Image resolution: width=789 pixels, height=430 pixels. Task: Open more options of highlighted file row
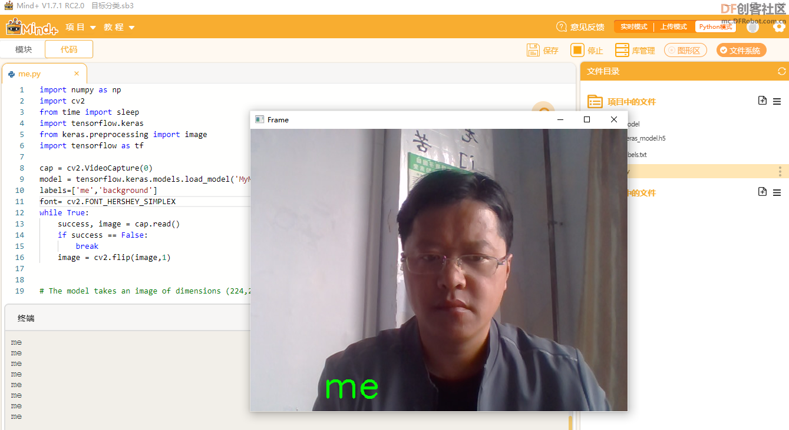point(780,171)
